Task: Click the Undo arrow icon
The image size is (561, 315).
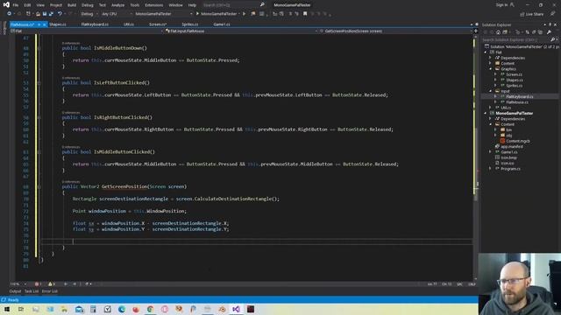Action: pos(60,14)
